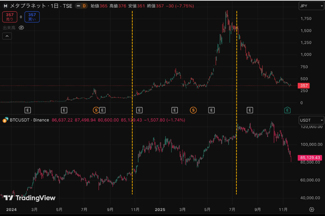Click the 750 price axis label
The width and height of the screenshot is (325, 216).
304,67
